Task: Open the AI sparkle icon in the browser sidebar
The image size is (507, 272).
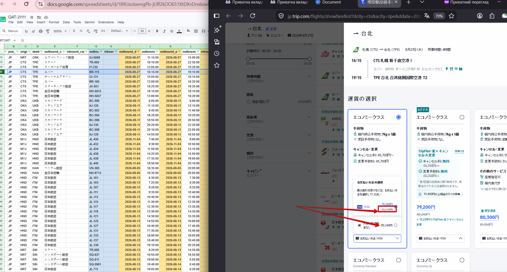Action: 217,30
